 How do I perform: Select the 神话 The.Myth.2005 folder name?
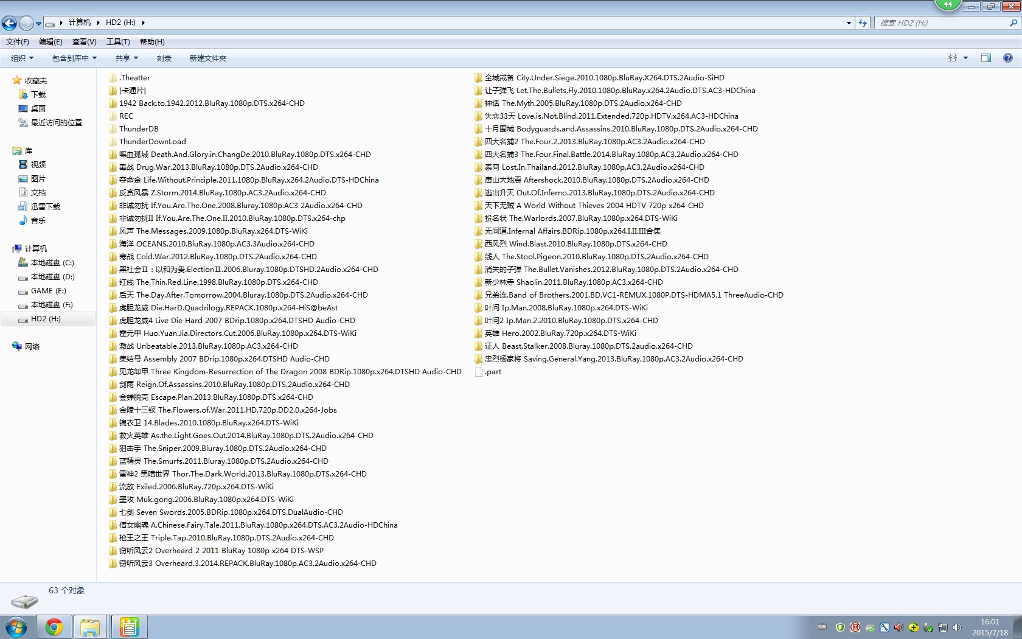pos(583,103)
